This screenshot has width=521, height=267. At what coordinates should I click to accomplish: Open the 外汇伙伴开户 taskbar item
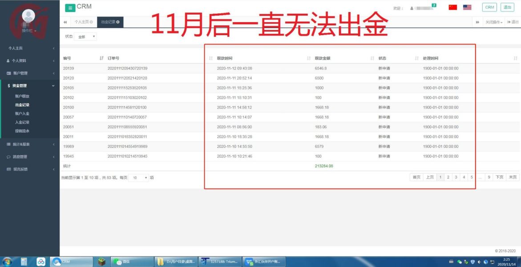coord(264,262)
